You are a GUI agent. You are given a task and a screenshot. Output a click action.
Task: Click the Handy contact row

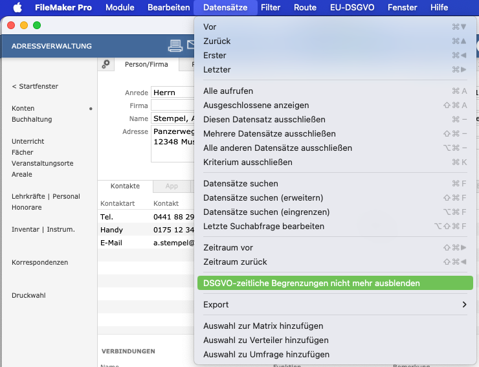coord(146,230)
